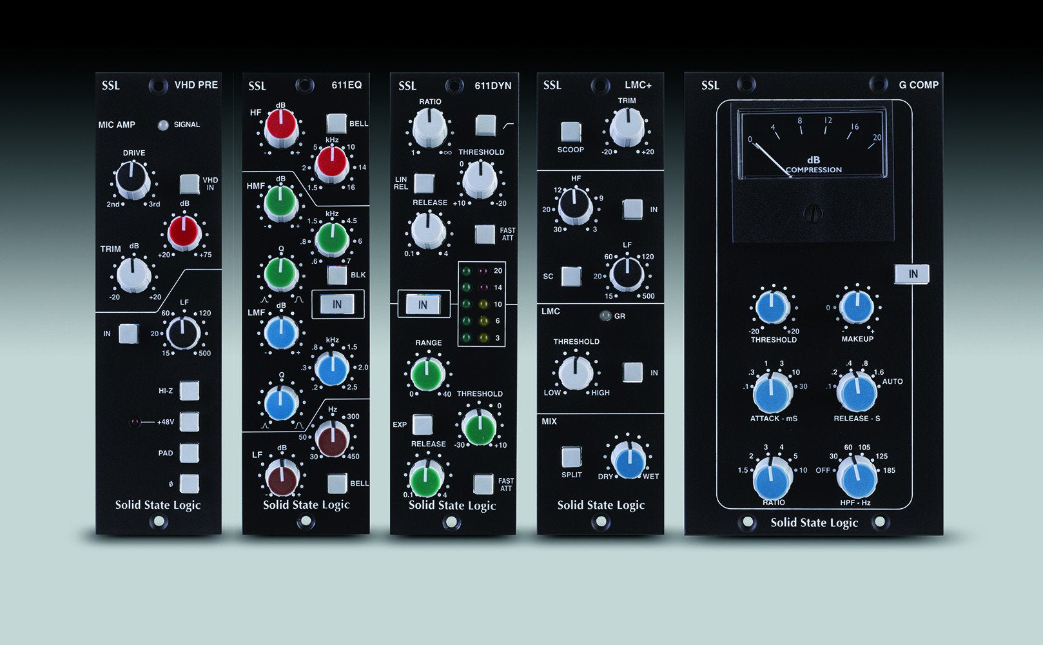This screenshot has height=645, width=1043.
Task: Click the compressor RATIO knob on 611DYN
Action: 429,127
